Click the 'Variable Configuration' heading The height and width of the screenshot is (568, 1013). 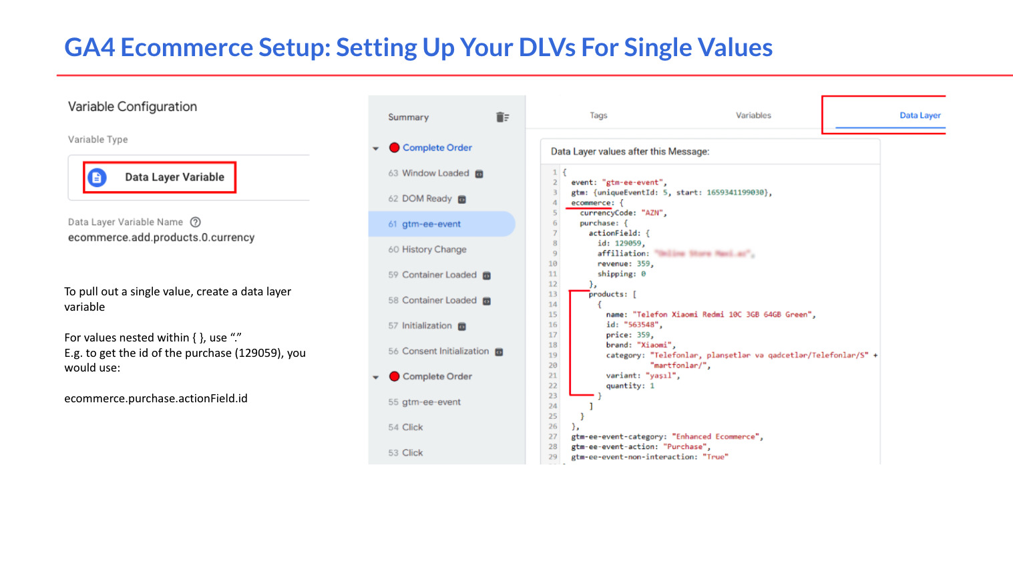132,107
